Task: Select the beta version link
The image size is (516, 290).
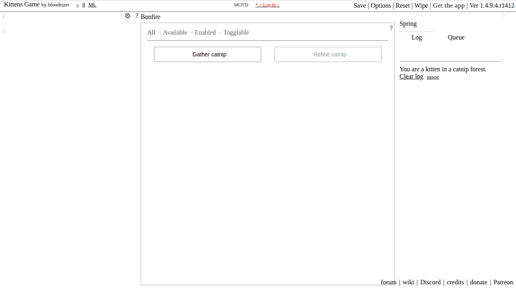Action: click(84, 5)
